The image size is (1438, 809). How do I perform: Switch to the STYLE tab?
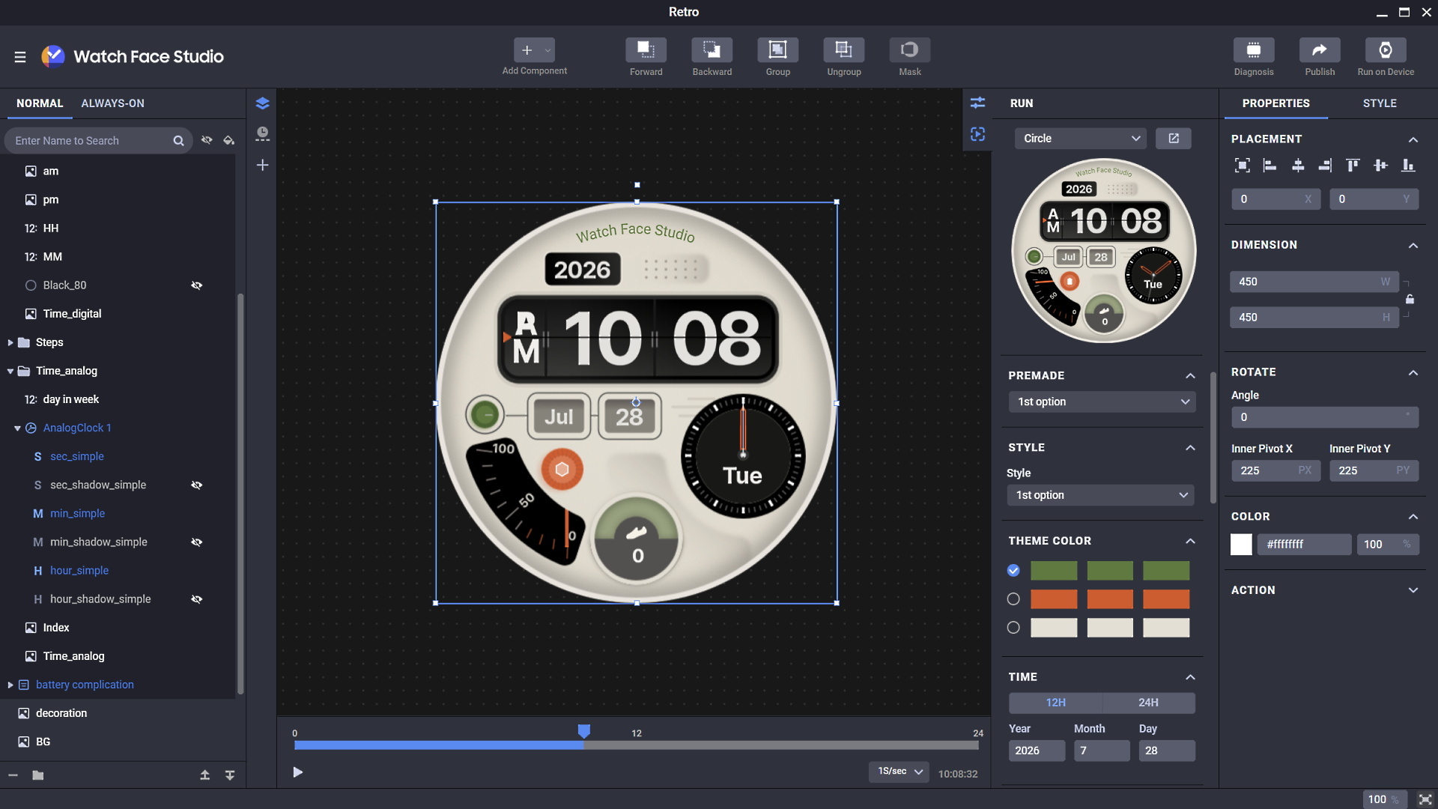(1380, 103)
